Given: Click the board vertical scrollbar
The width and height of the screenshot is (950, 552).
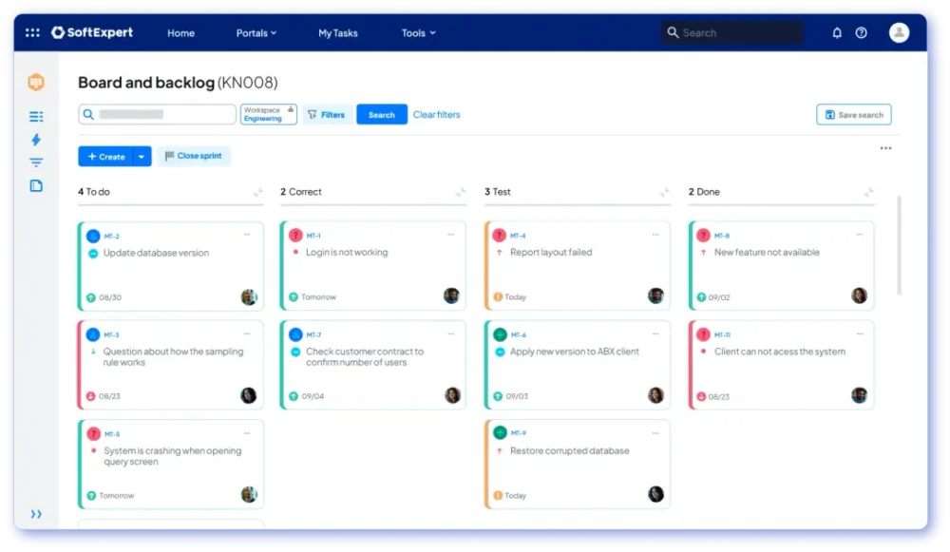Looking at the screenshot, I should [x=899, y=247].
